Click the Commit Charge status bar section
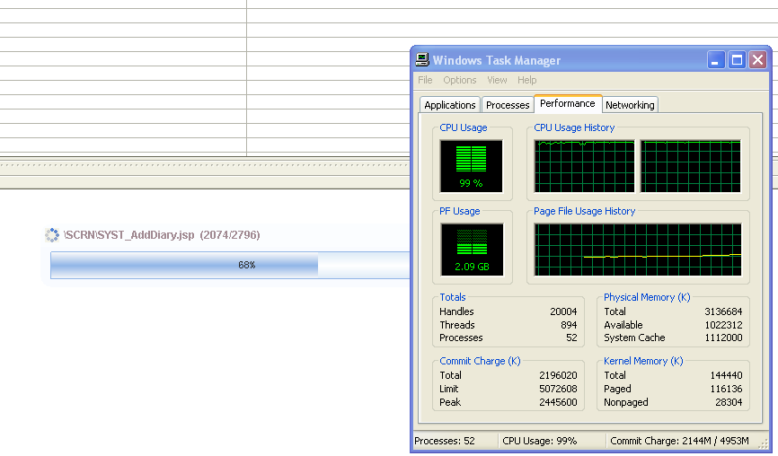The width and height of the screenshot is (778, 456). coord(685,441)
